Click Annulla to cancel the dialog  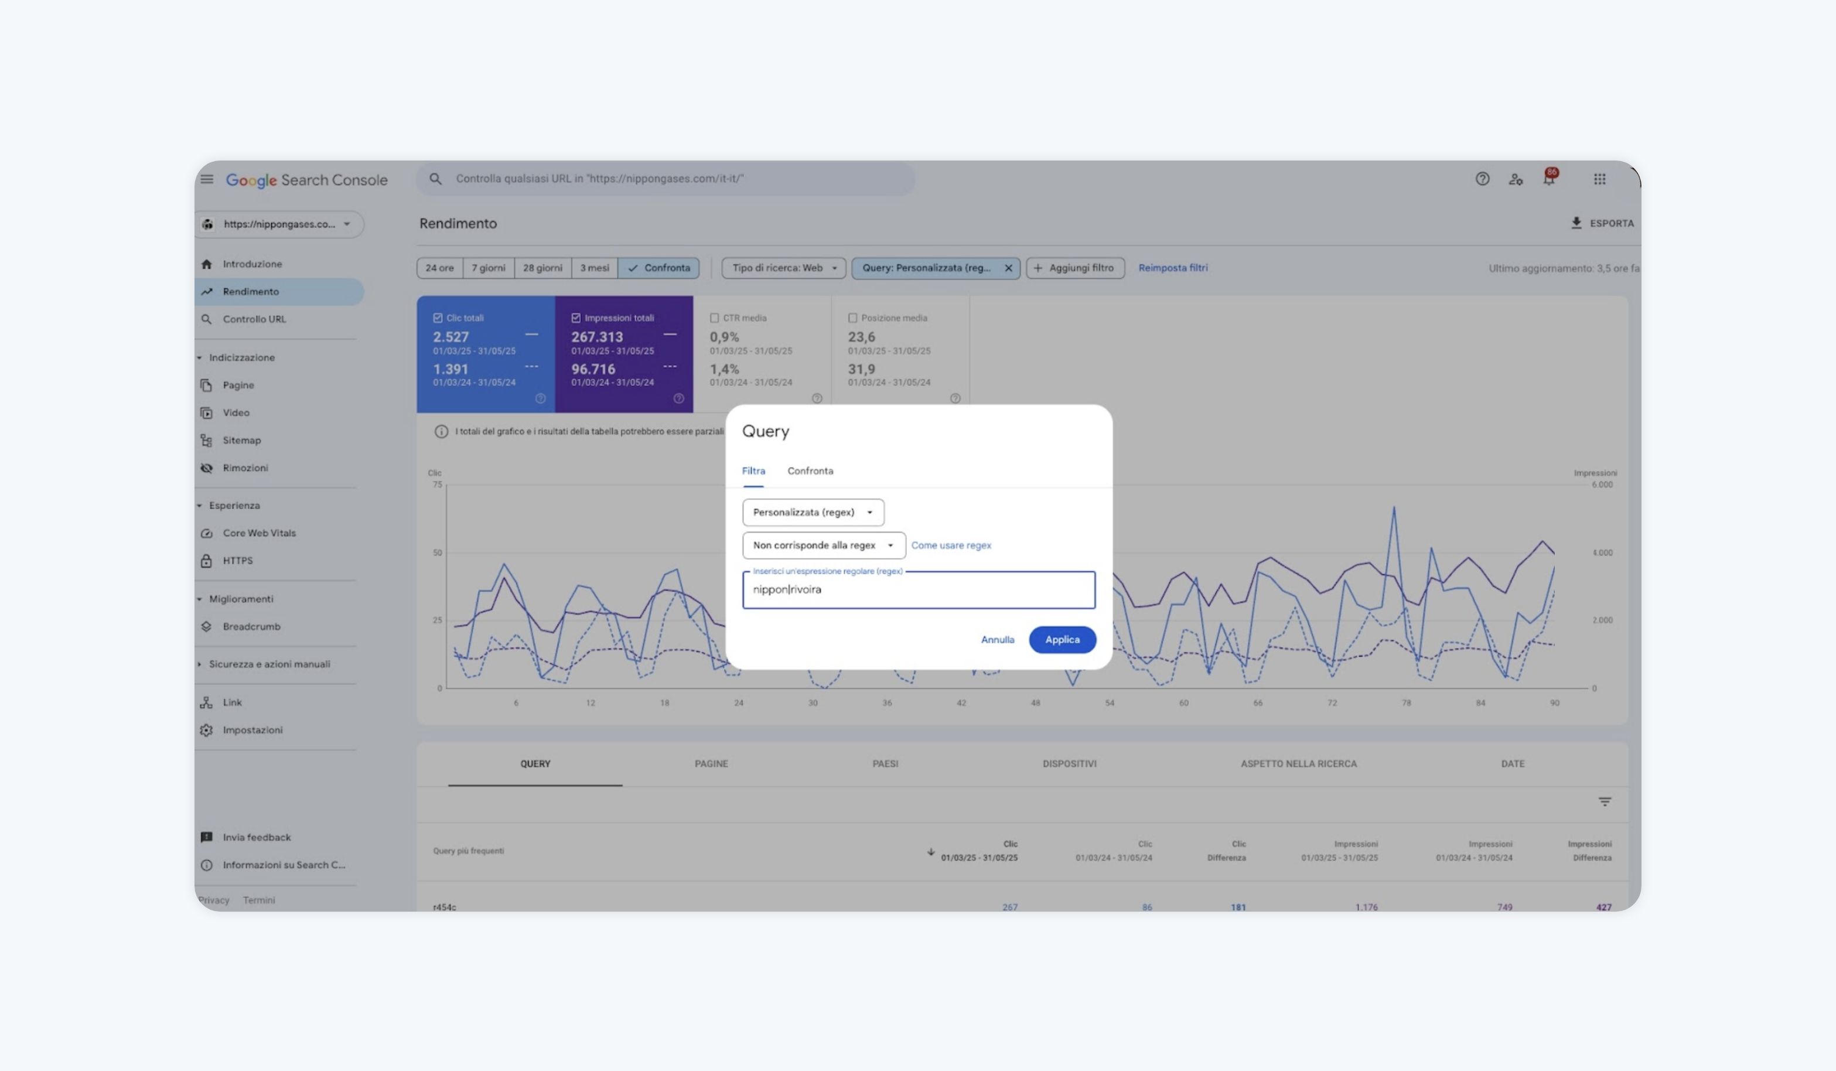click(998, 640)
